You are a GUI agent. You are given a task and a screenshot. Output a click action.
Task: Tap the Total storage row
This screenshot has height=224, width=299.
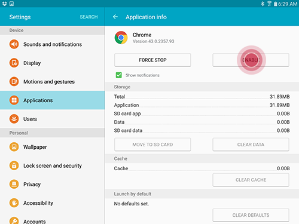(202, 97)
